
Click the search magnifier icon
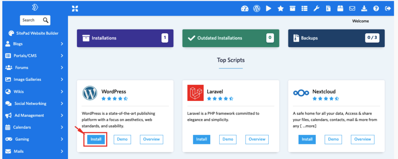click(x=46, y=20)
